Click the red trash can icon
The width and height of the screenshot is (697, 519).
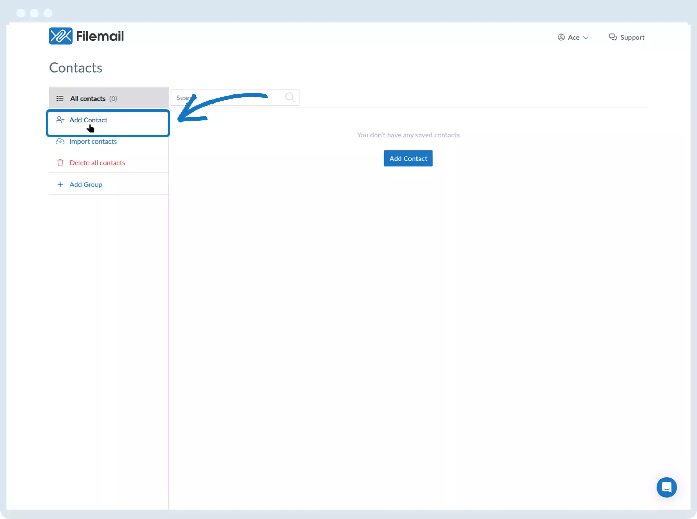coord(60,163)
